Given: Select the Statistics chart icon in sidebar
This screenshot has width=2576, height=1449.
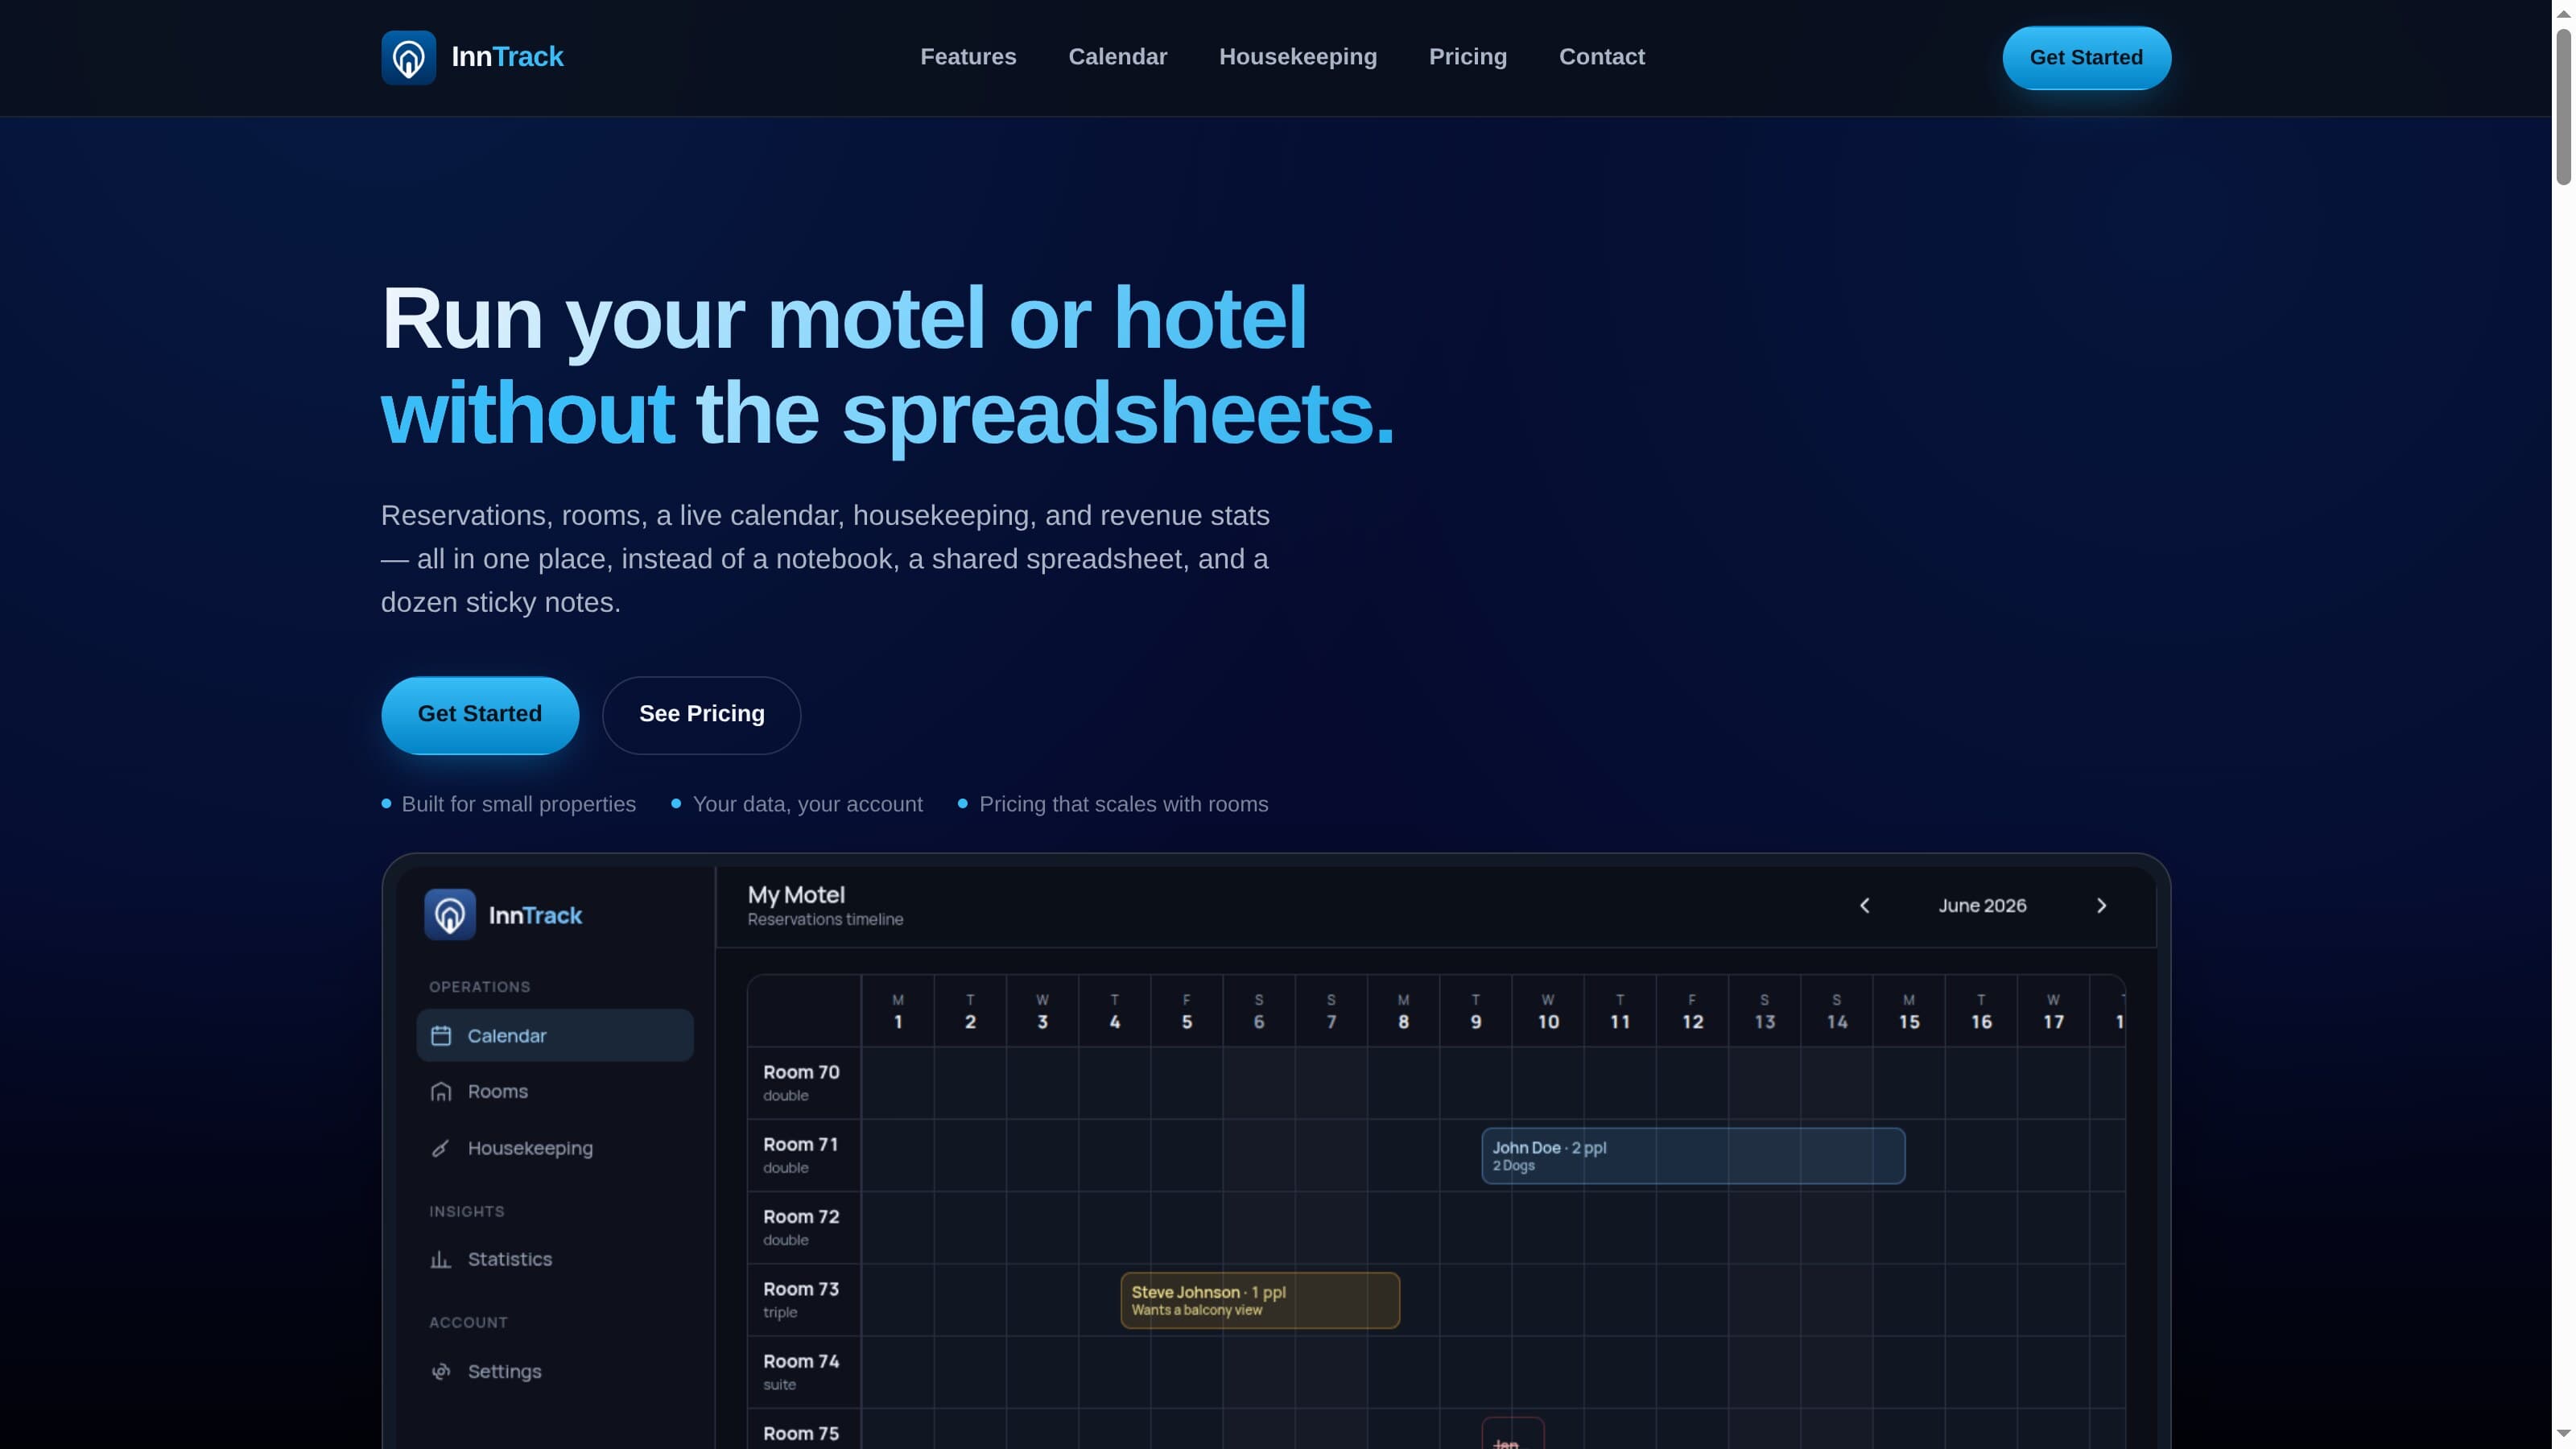Looking at the screenshot, I should (441, 1259).
